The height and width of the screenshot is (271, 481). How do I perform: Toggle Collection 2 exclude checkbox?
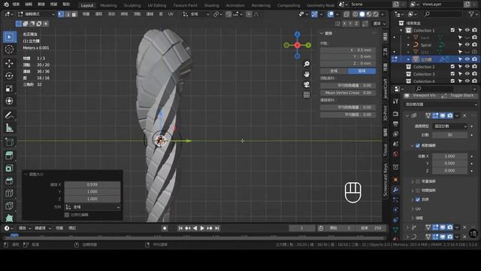pos(452,67)
